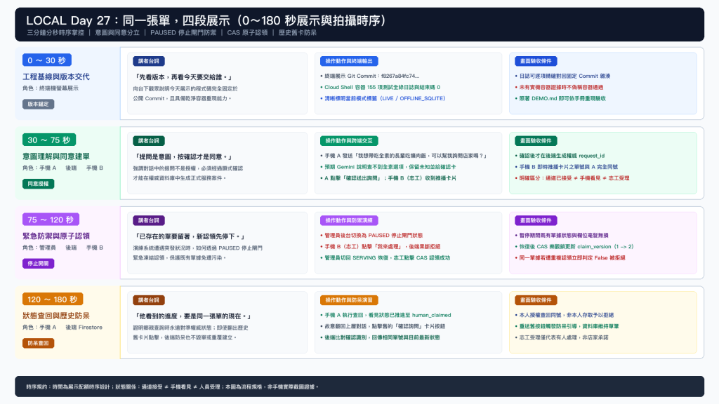Viewport: 719px width, 404px height.
Task: Click the line '後端比對確認識別，回傳相同單號與目前最新狀態'
Action: [x=380, y=337]
